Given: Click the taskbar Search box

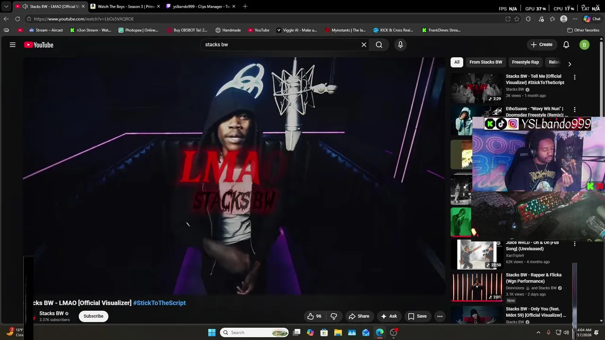Looking at the screenshot, I should pyautogui.click(x=255, y=332).
